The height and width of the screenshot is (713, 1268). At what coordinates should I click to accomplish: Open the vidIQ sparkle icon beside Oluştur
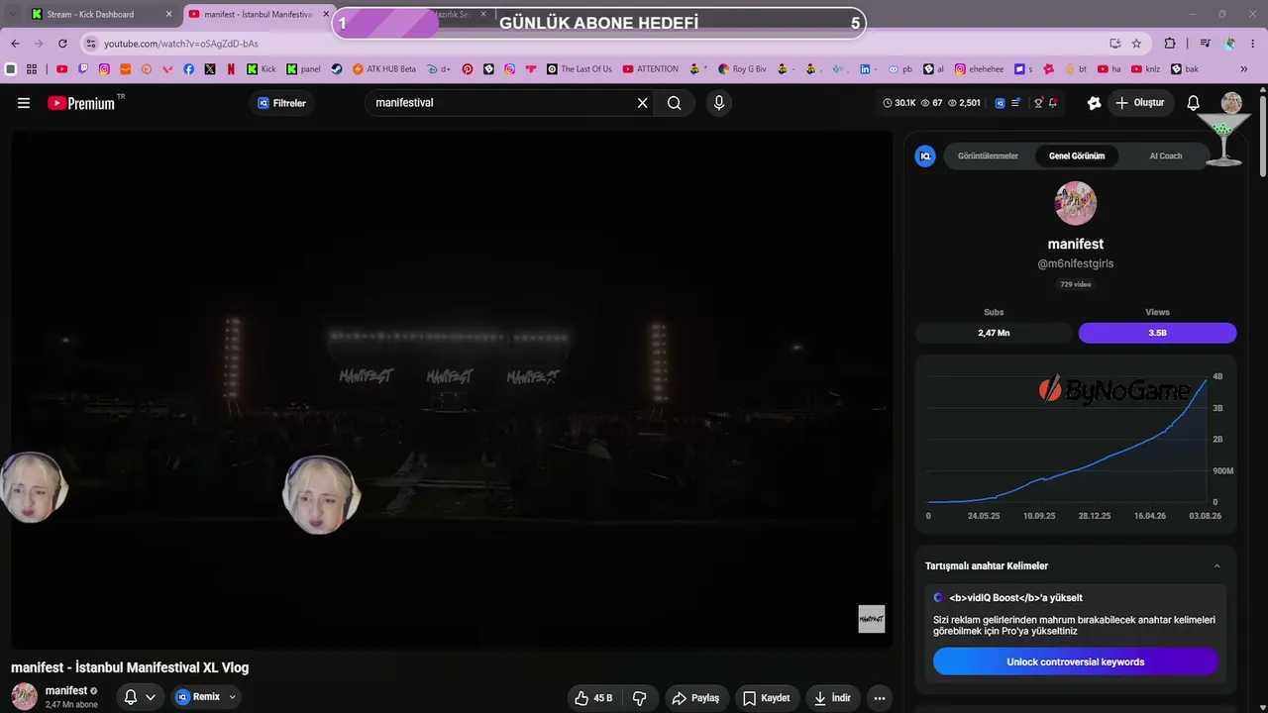tap(1094, 103)
